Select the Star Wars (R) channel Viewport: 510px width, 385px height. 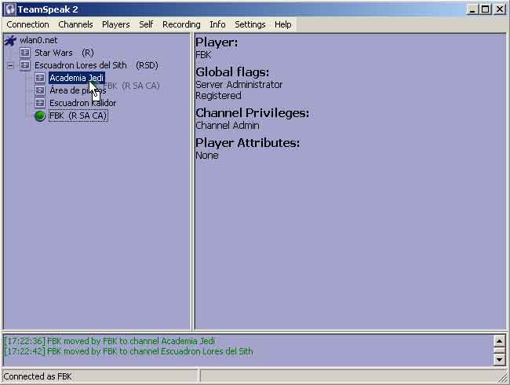coord(64,53)
